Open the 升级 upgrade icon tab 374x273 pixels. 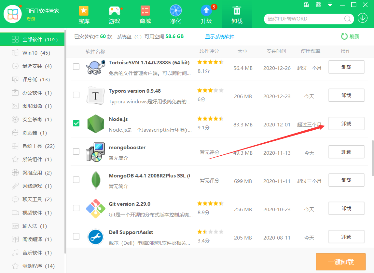(x=207, y=15)
